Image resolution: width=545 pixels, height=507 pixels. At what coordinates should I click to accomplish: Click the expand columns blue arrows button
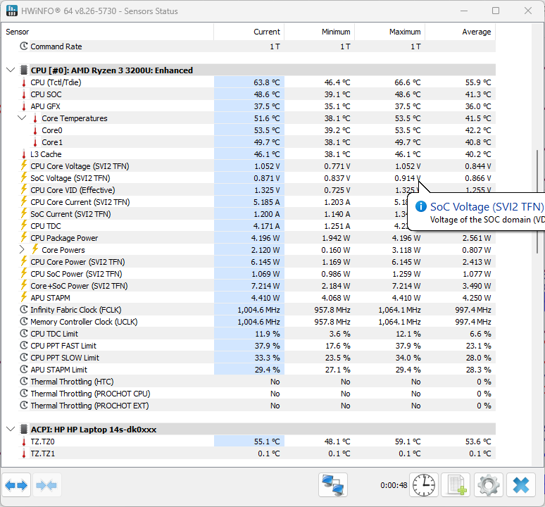(x=16, y=484)
